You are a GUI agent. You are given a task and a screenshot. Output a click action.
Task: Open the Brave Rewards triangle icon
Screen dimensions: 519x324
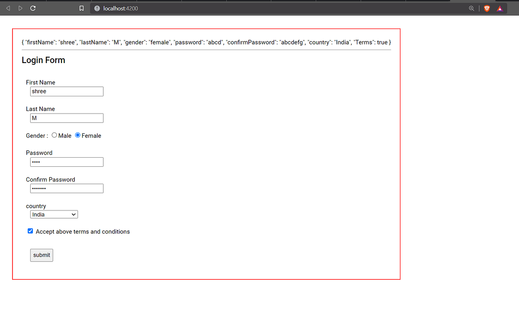(x=500, y=8)
